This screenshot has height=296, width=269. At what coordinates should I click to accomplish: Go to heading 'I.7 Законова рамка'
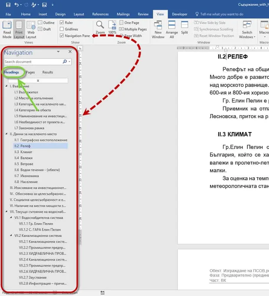pyautogui.click(x=30, y=128)
